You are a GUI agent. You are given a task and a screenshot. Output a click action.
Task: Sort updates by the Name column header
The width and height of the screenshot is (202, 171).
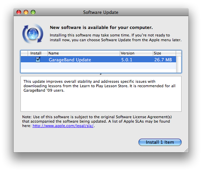point(84,53)
